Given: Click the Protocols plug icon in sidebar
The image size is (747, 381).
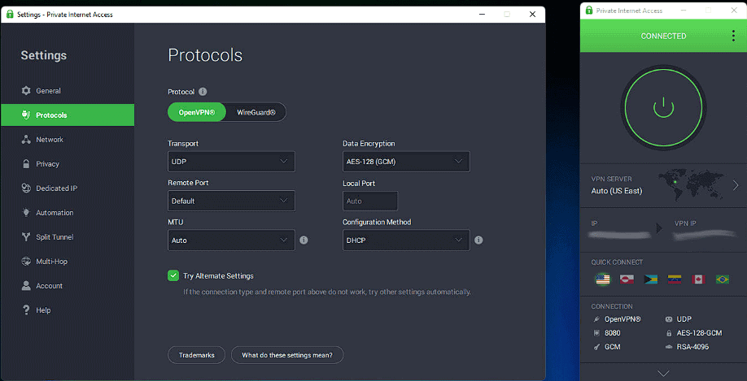Looking at the screenshot, I should pos(26,115).
